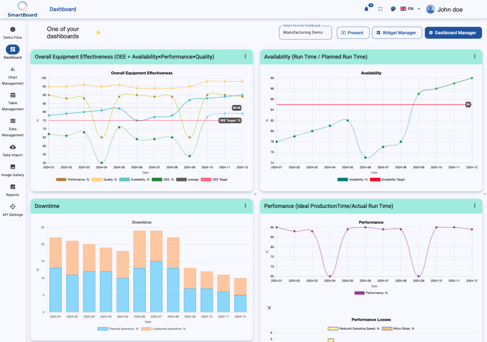Click John doe user avatar
The height and width of the screenshot is (342, 487).
(x=430, y=9)
